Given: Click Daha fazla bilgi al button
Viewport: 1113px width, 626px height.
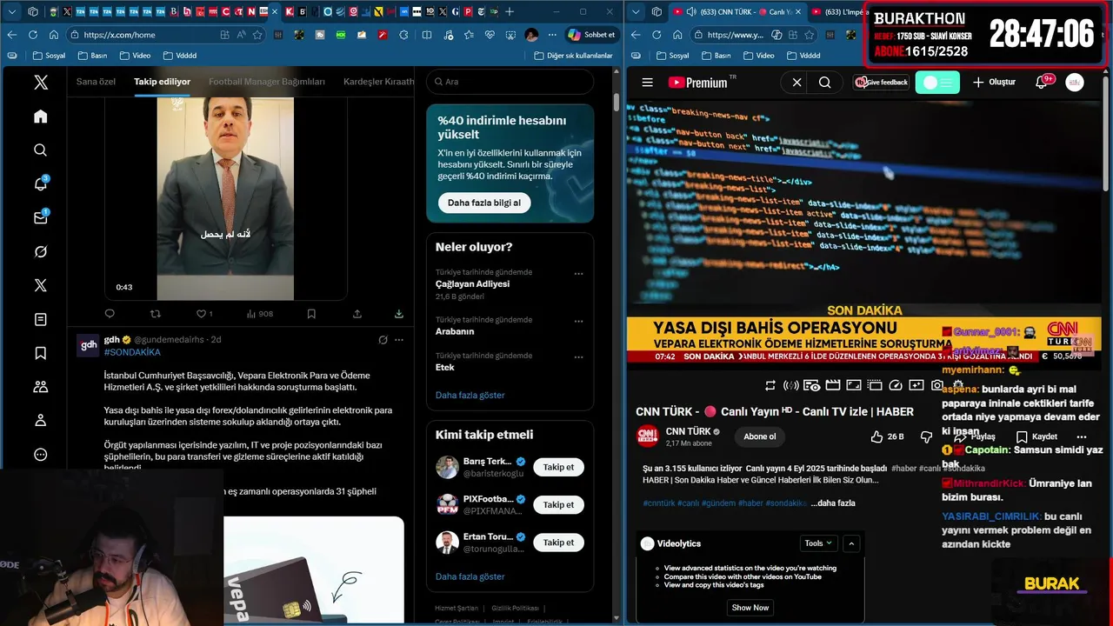Looking at the screenshot, I should click(x=484, y=203).
